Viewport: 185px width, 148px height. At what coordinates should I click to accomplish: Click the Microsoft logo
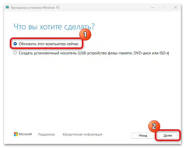click(x=23, y=134)
